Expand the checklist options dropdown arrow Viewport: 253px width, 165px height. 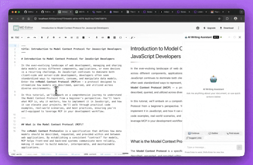[89, 37]
